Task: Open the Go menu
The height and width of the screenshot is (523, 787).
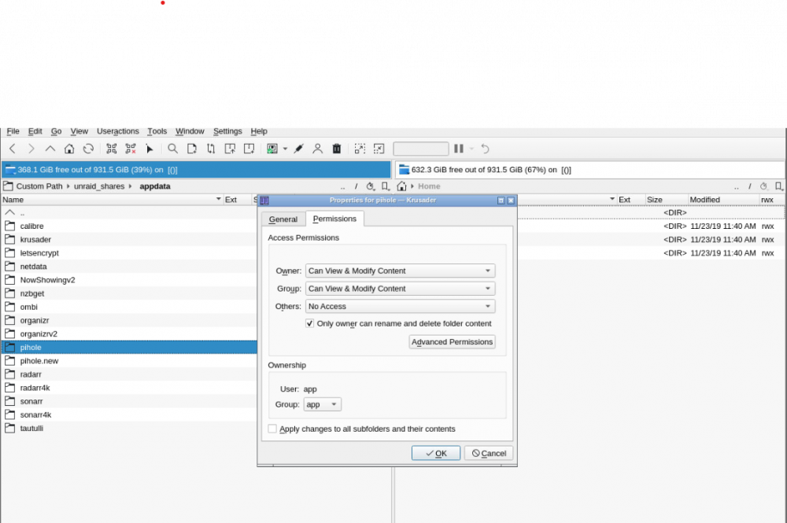Action: tap(56, 131)
